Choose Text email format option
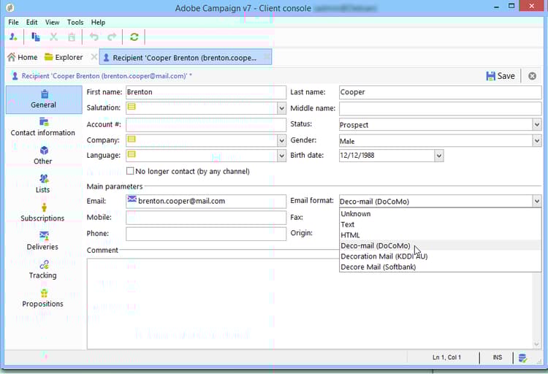 [x=440, y=224]
